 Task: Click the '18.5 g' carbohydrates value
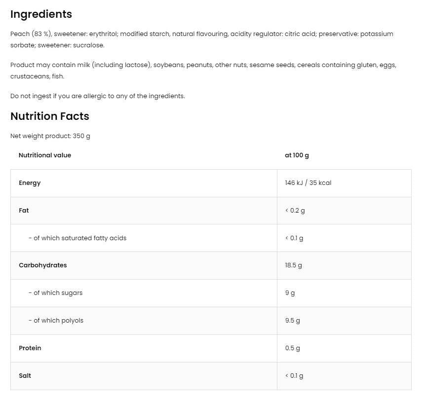293,265
